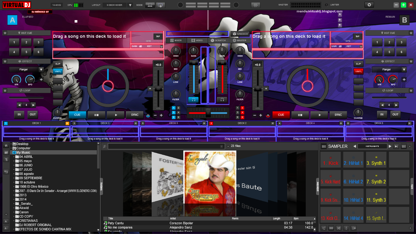416x234 pixels.
Task: Click the shuffle icon below sampler pads
Action: (339, 228)
